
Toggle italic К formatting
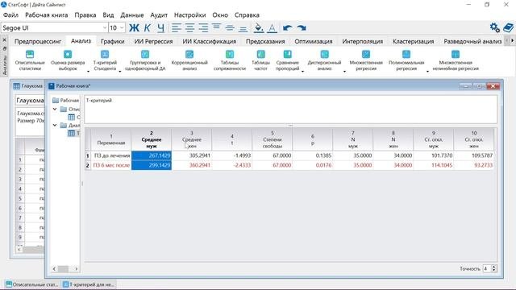click(148, 28)
